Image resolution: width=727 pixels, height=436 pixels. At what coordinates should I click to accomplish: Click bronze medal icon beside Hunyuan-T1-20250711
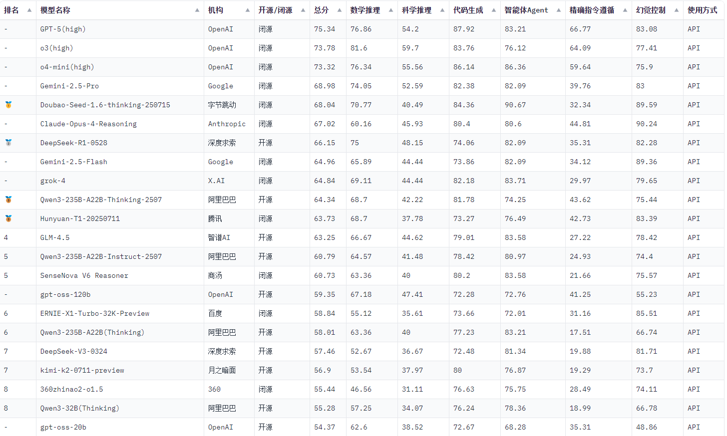point(8,218)
